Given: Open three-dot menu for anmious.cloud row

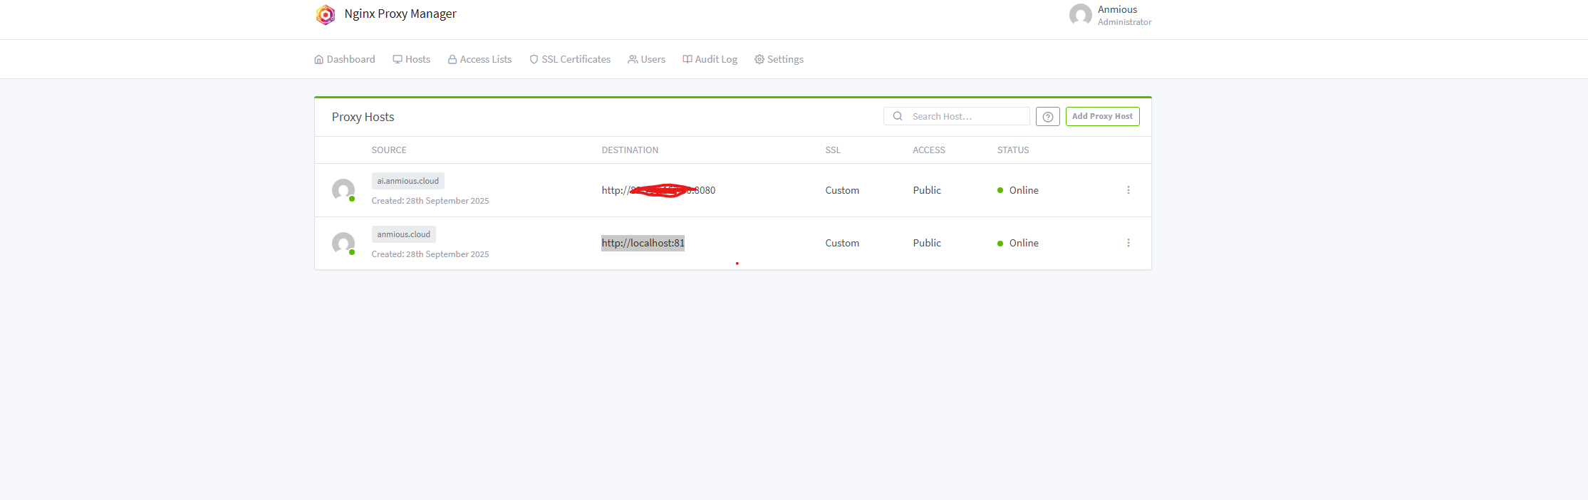Looking at the screenshot, I should pyautogui.click(x=1128, y=243).
